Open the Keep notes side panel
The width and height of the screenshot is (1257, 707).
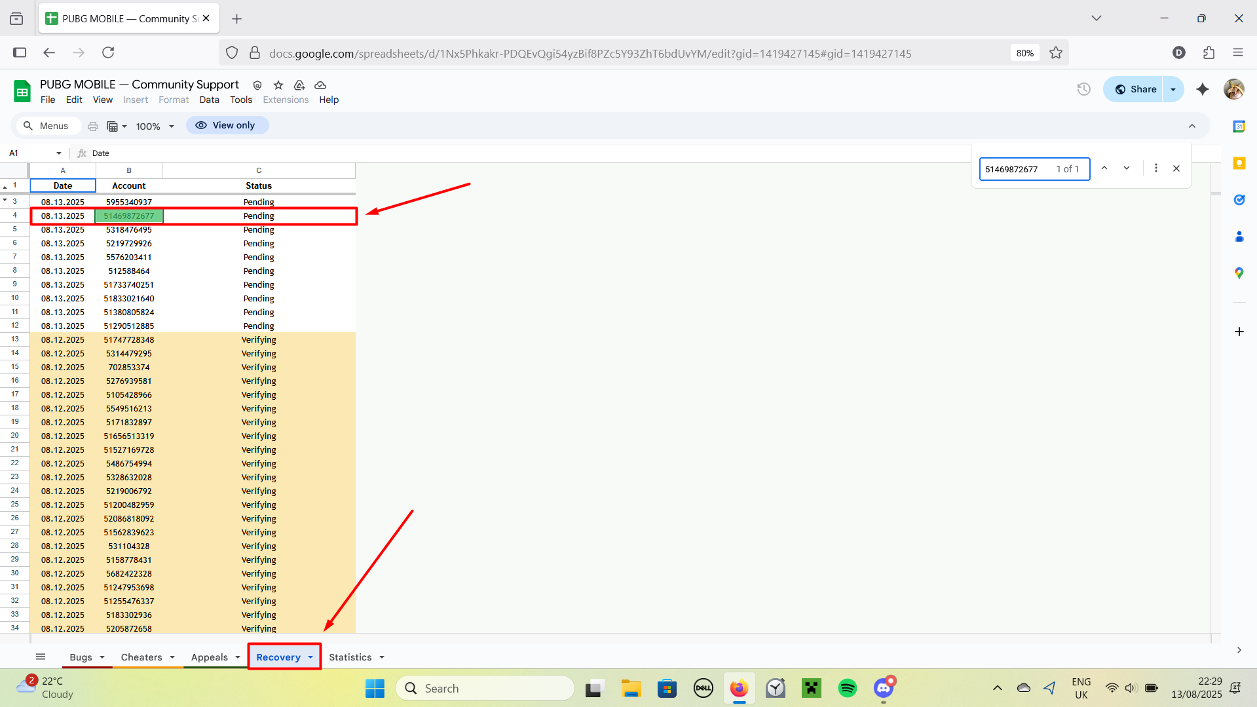pyautogui.click(x=1239, y=163)
